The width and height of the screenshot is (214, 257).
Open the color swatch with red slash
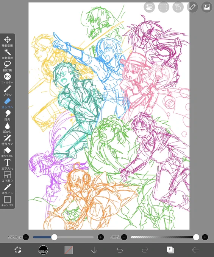(x=69, y=250)
